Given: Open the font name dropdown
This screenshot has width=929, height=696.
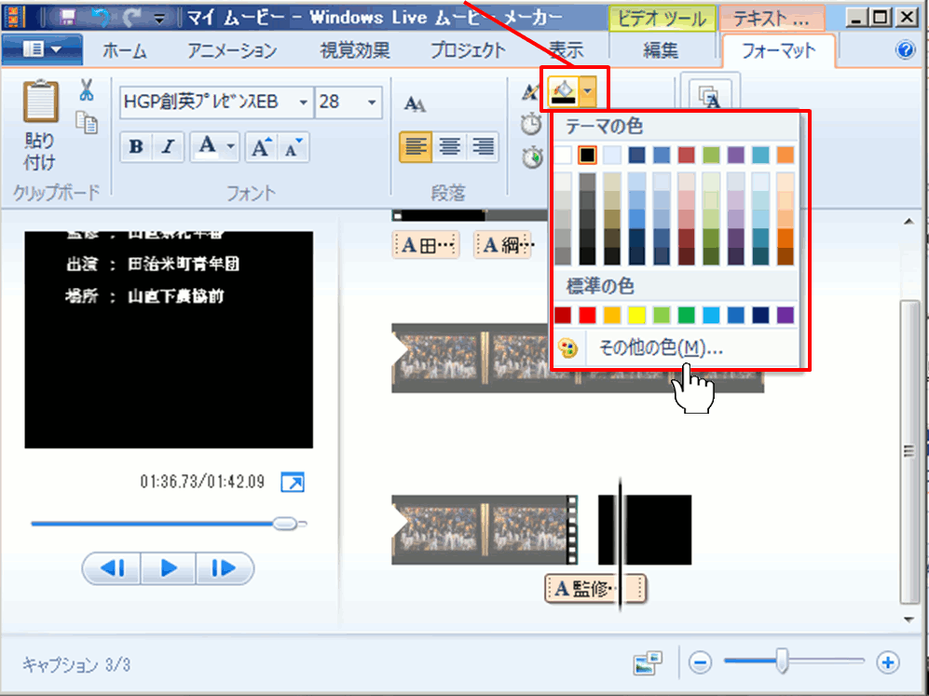Looking at the screenshot, I should 303,102.
